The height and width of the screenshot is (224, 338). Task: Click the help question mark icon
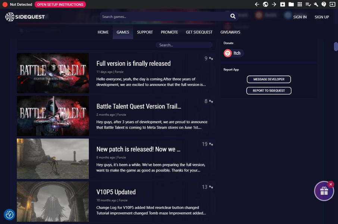click(x=324, y=4)
